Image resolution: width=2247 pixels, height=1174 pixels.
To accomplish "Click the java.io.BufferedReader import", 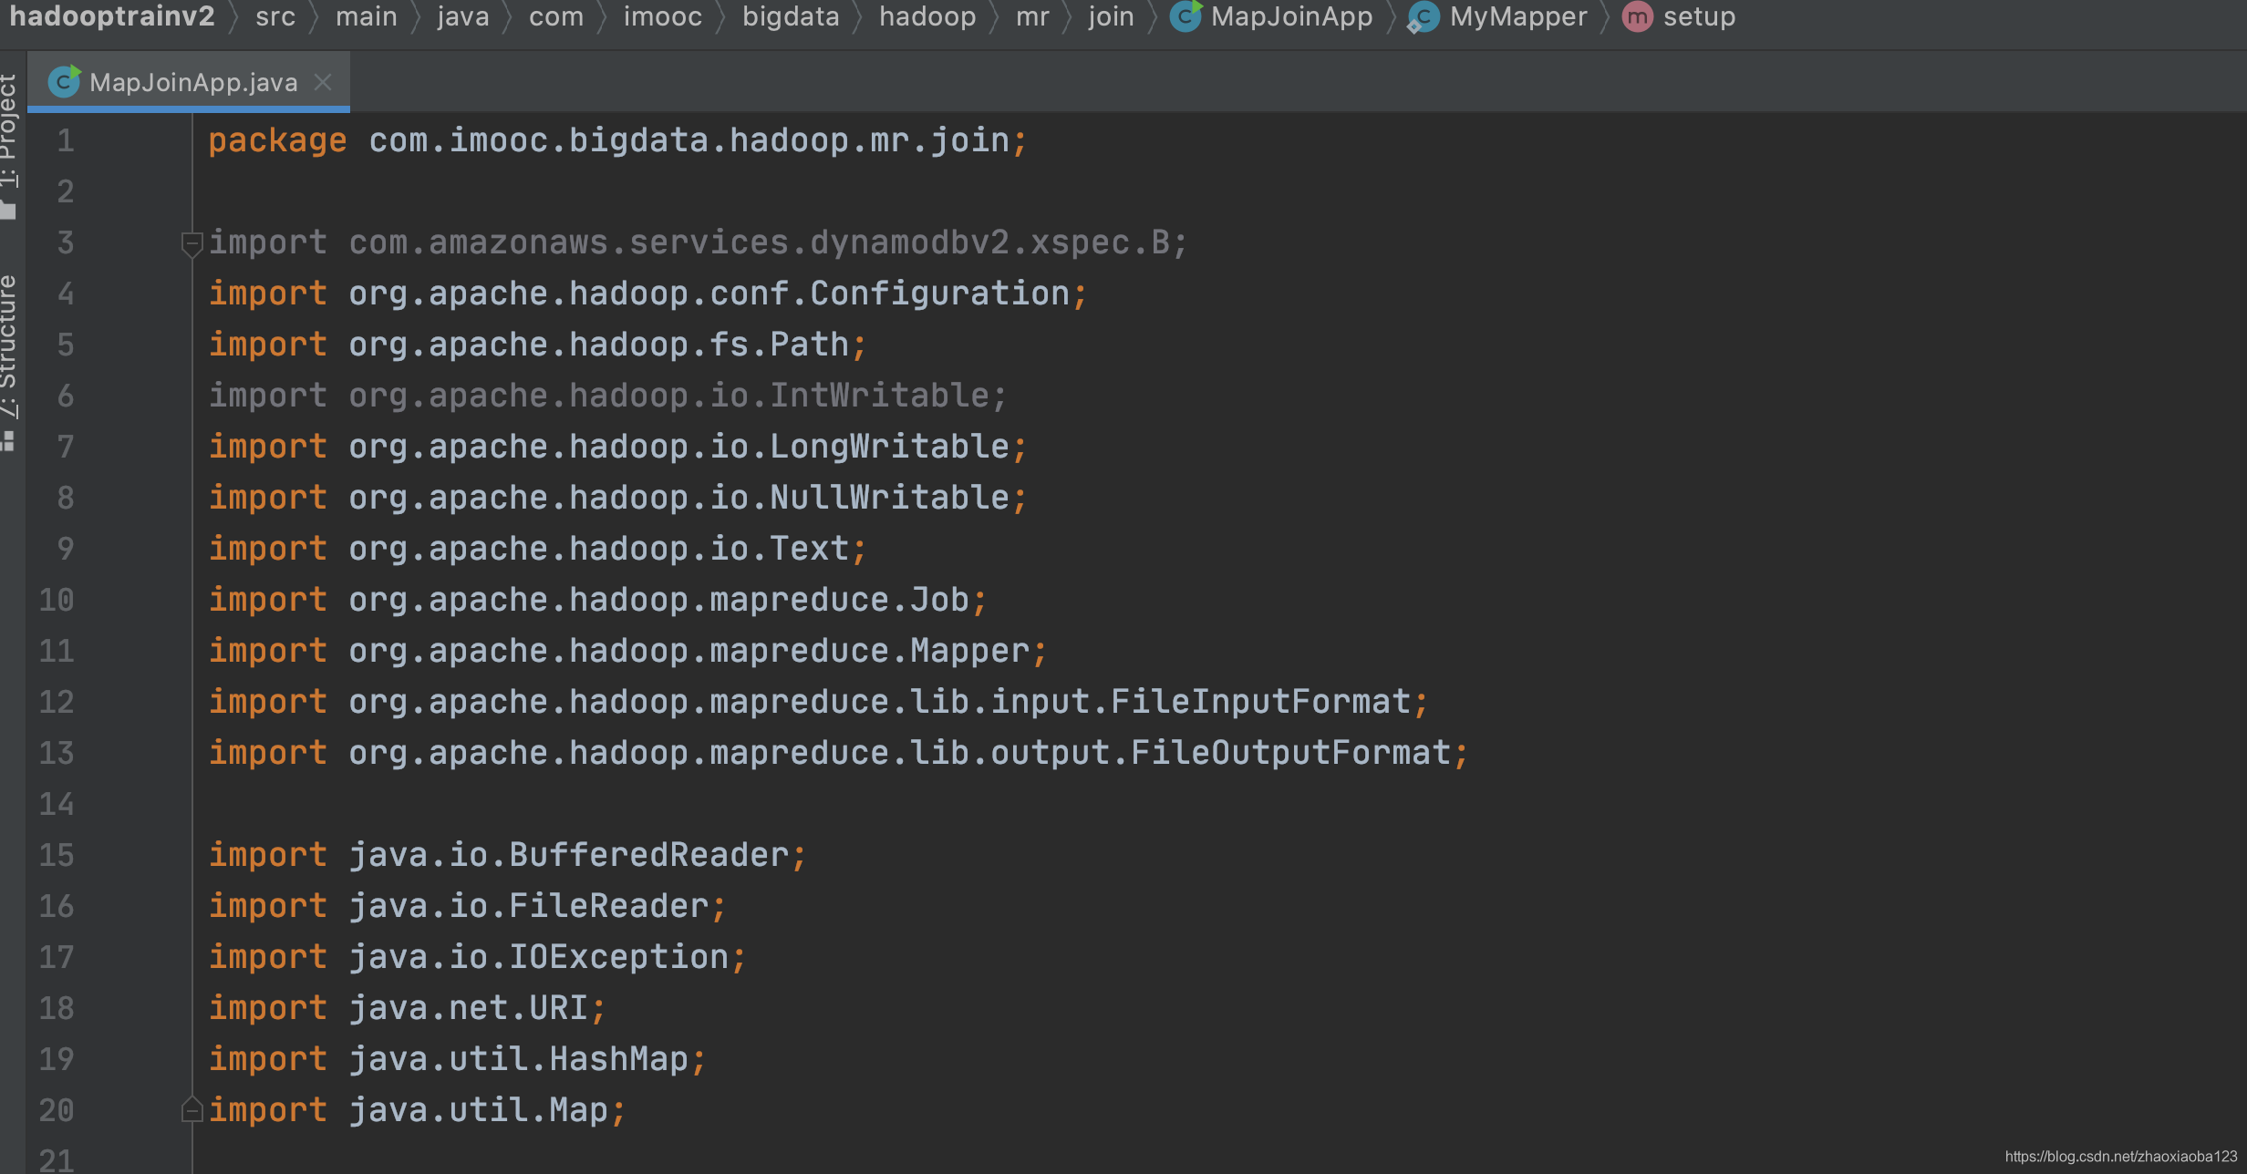I will tap(507, 855).
